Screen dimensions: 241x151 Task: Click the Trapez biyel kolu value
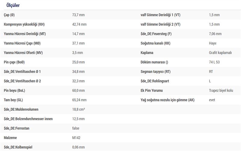coord(221,91)
